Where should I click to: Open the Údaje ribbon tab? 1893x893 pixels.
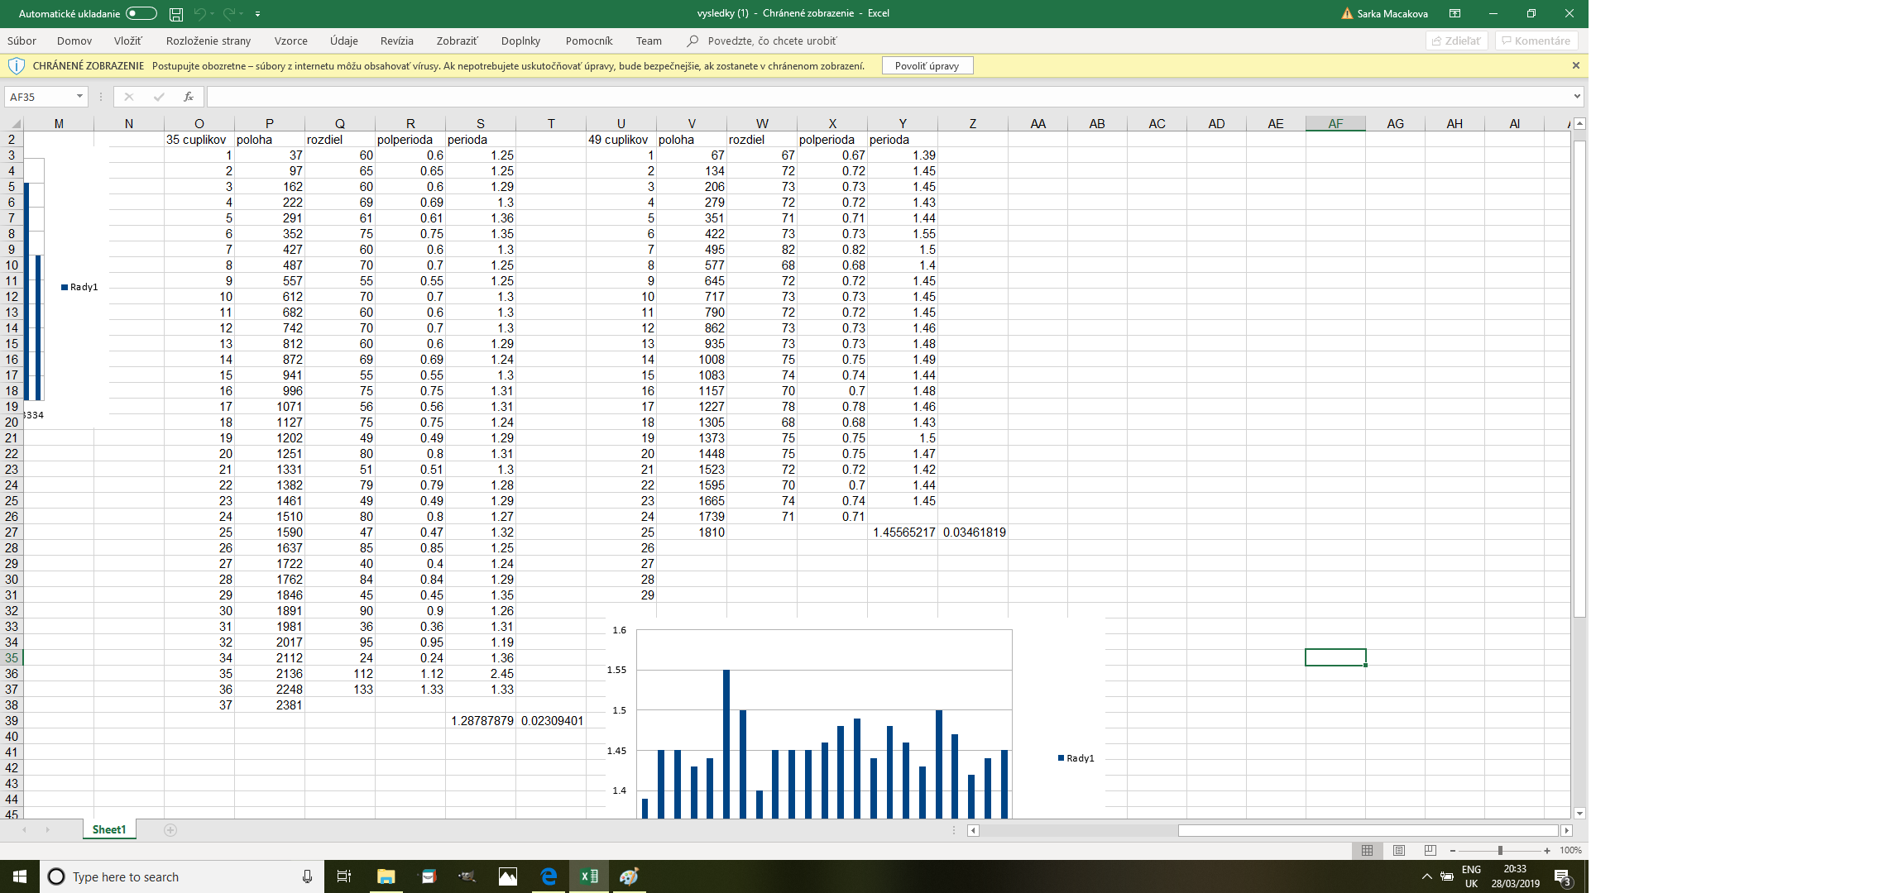coord(344,41)
